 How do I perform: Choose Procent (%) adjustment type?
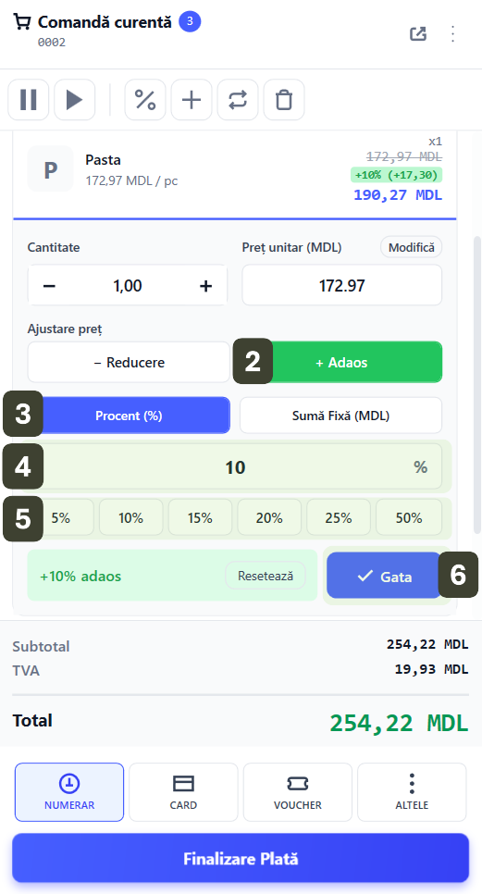(129, 416)
